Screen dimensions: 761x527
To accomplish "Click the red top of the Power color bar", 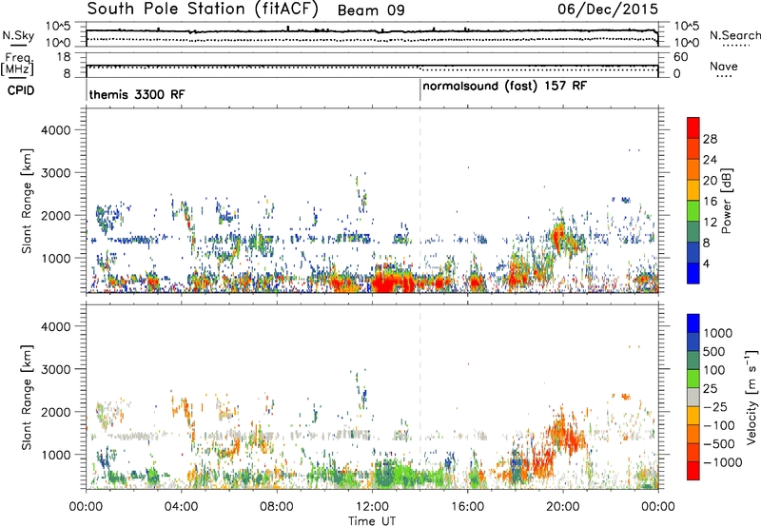I will point(693,127).
